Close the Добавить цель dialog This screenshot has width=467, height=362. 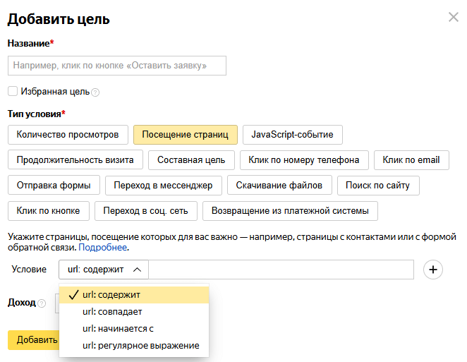point(453,17)
